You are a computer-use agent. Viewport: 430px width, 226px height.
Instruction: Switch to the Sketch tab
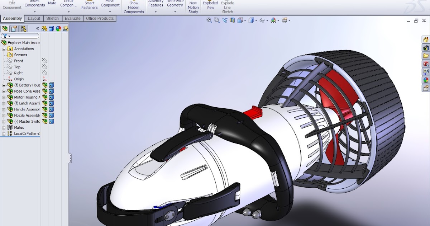coord(53,18)
